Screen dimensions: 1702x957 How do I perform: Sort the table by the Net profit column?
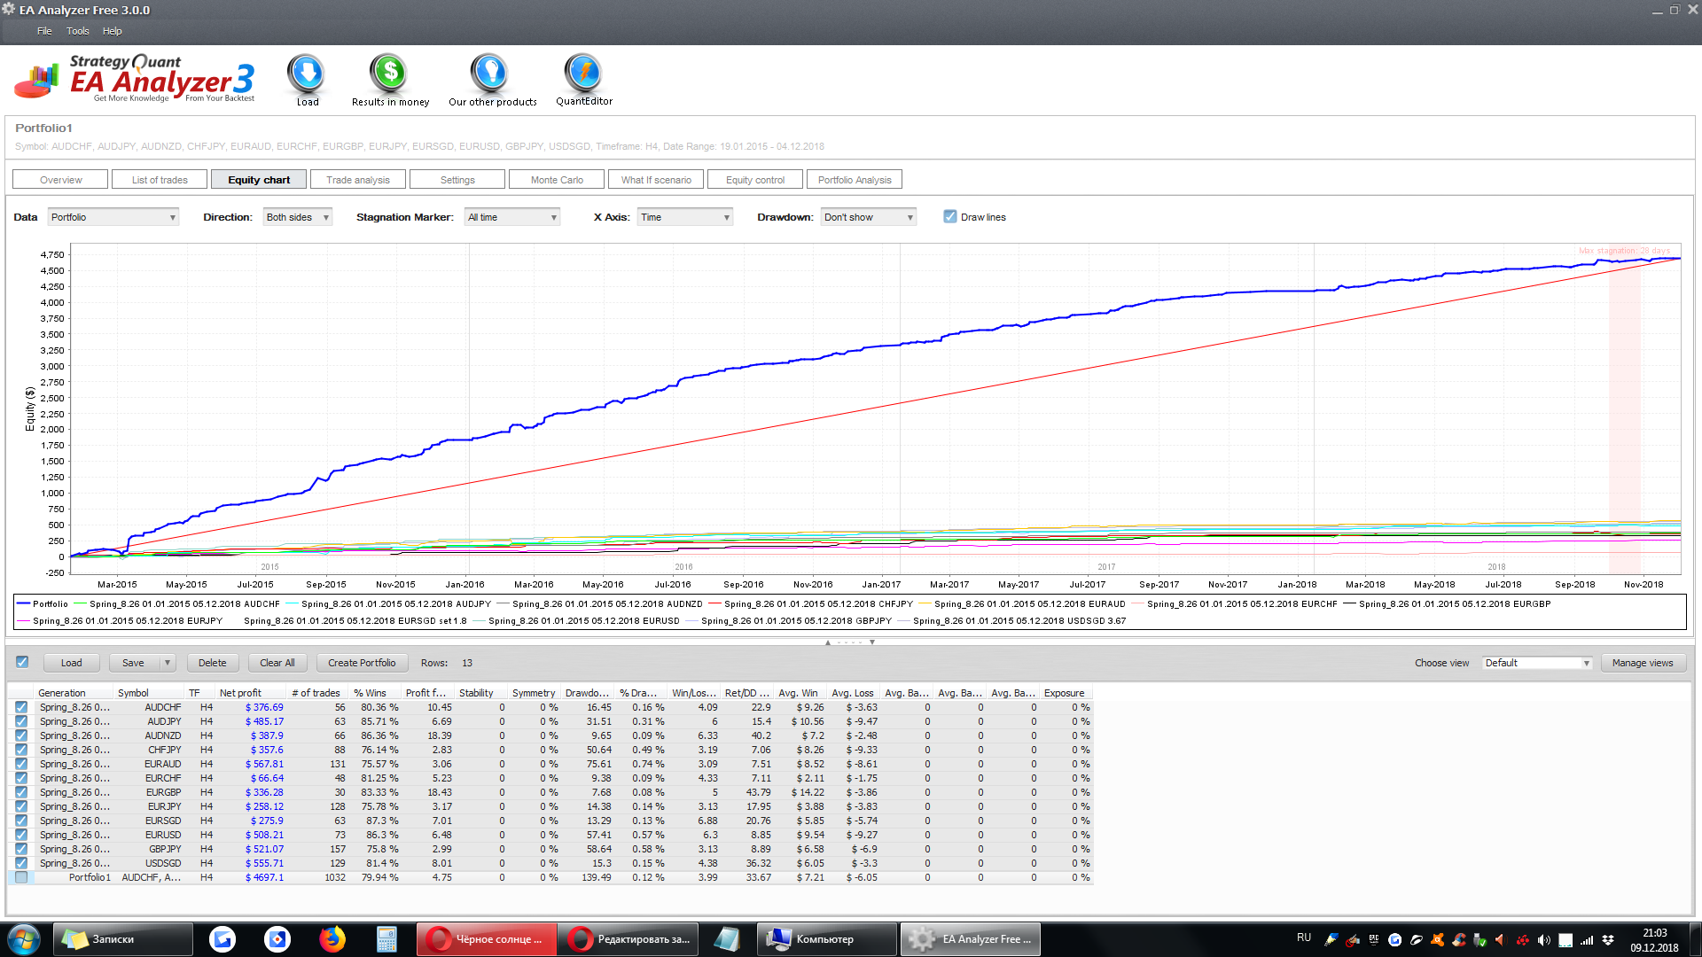pos(241,693)
